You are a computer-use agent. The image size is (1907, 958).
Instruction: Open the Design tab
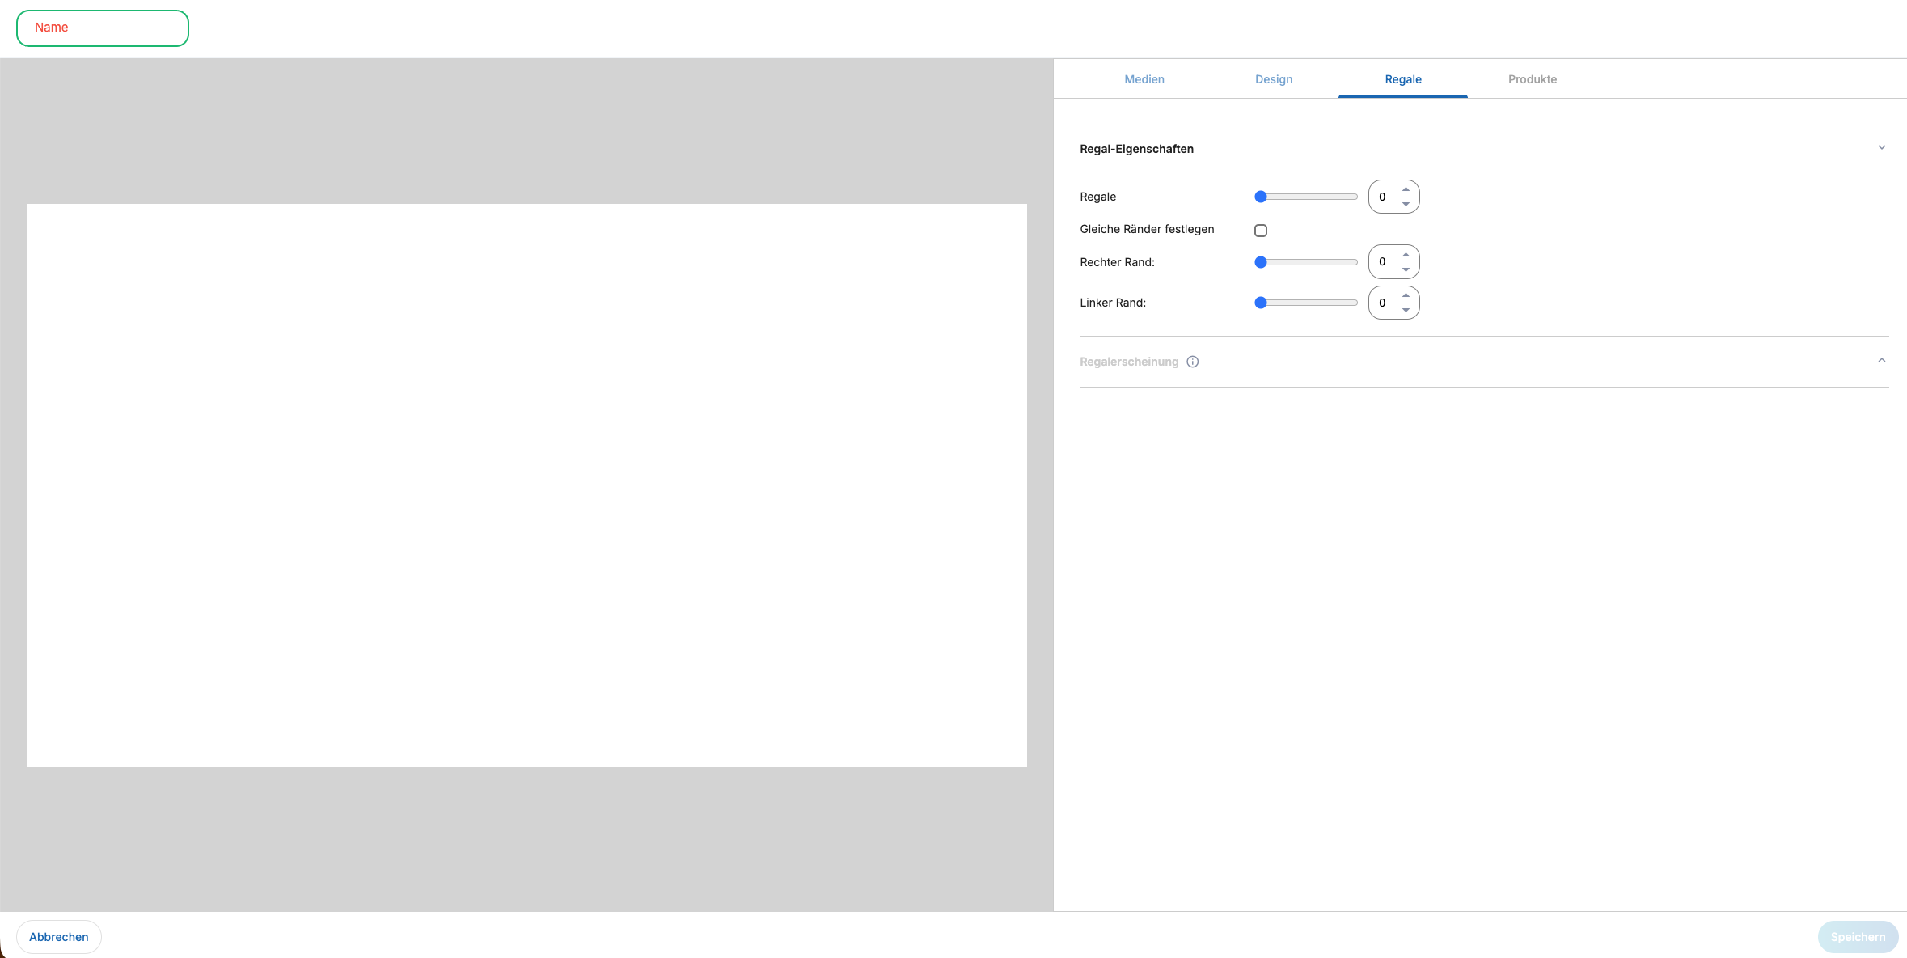(1273, 79)
